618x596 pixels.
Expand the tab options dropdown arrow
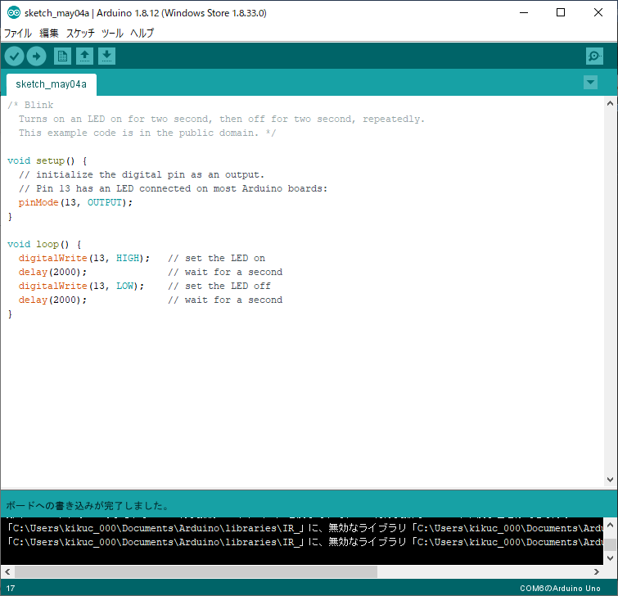tap(590, 83)
